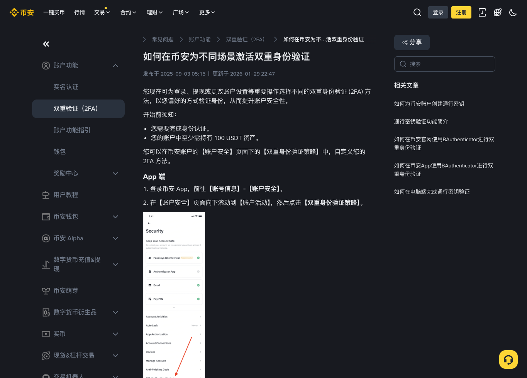Click the Security app screenshot image
The width and height of the screenshot is (527, 378).
click(x=174, y=295)
